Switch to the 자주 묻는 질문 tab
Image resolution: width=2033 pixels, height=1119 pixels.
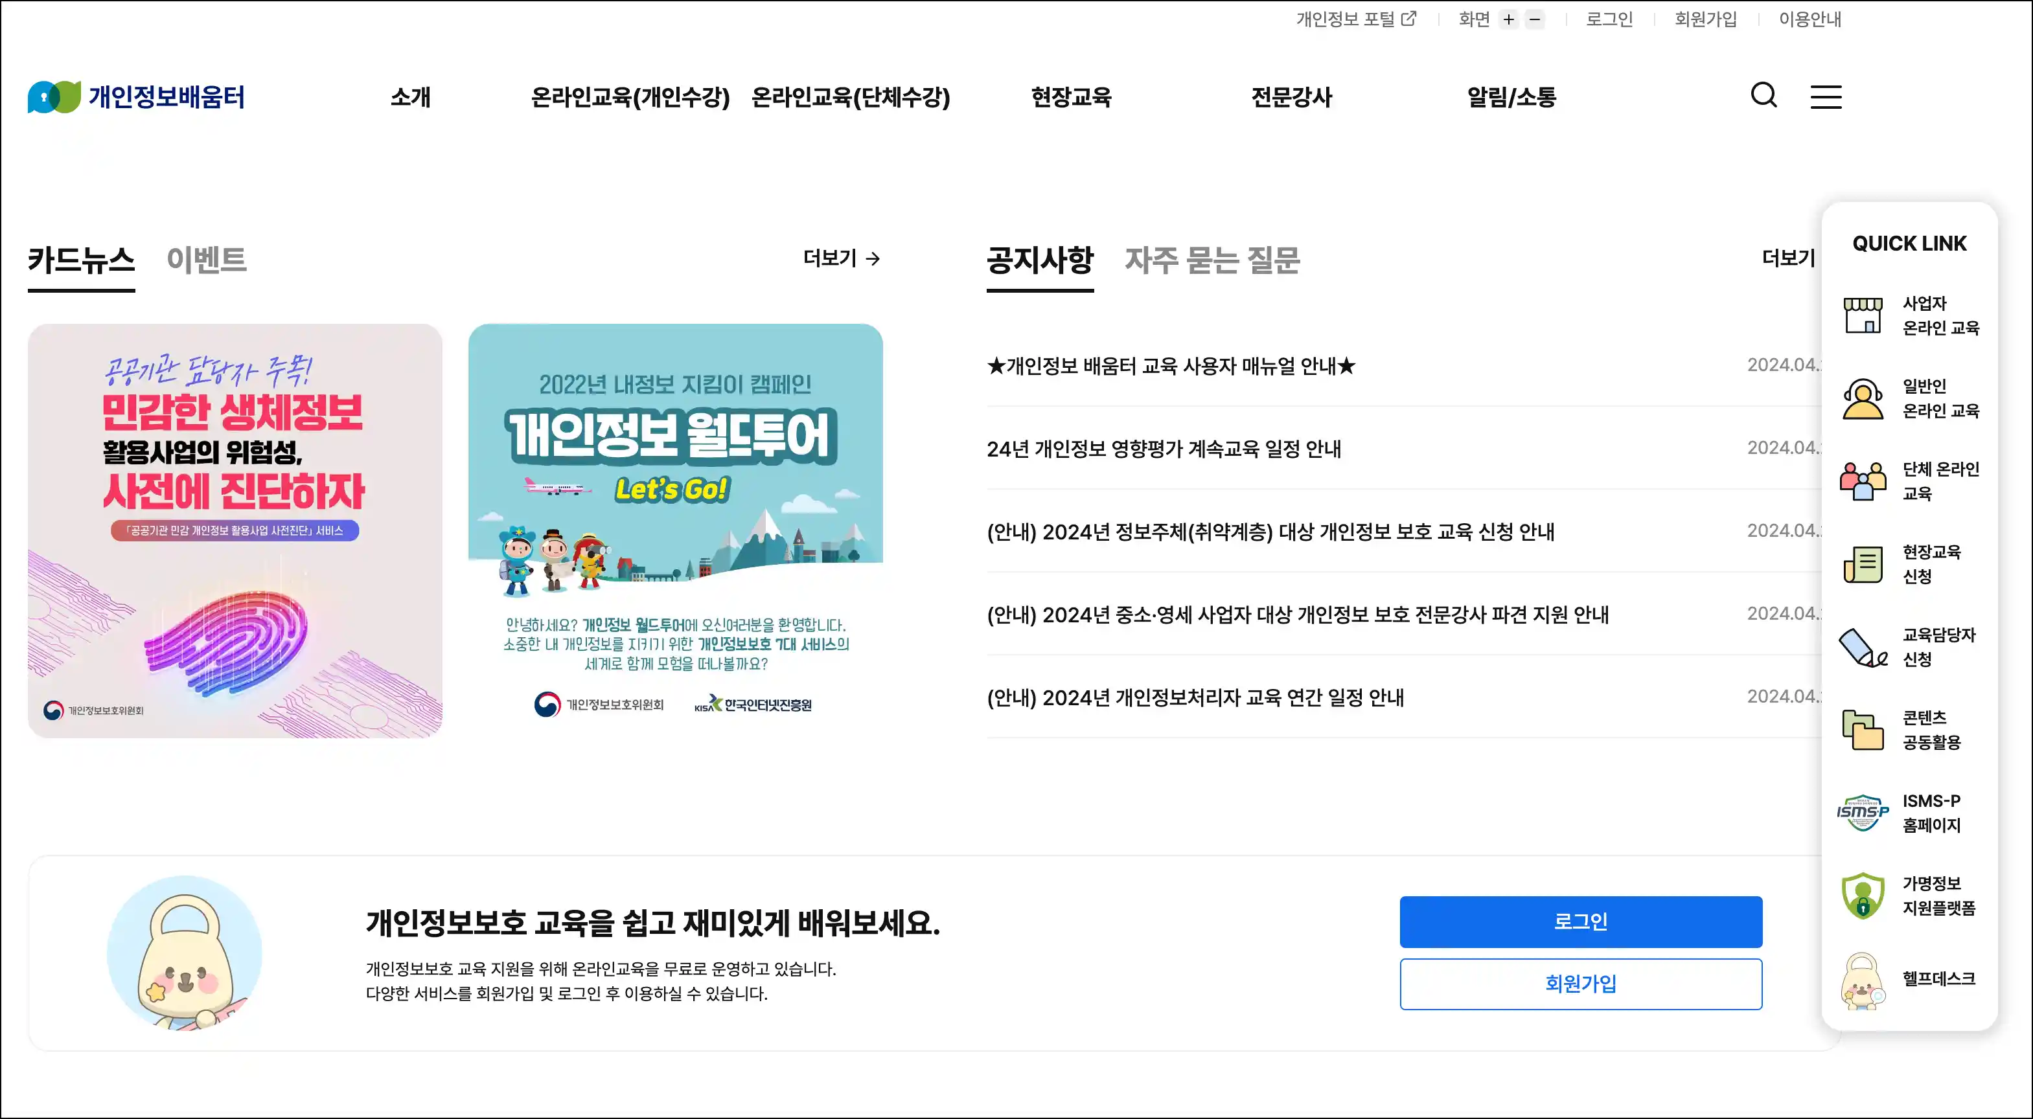[1212, 260]
